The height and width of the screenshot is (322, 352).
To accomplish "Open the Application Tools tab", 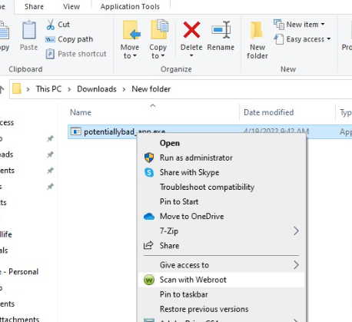I will [130, 7].
